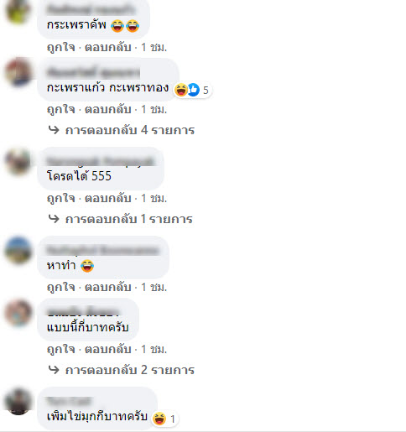Image resolution: width=406 pixels, height=432 pixels.
Task: Click 1 ชม. timestamp under หาทำ comment
Action: (154, 287)
